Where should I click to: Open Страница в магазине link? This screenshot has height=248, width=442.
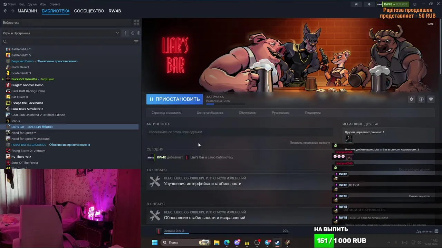(x=166, y=113)
